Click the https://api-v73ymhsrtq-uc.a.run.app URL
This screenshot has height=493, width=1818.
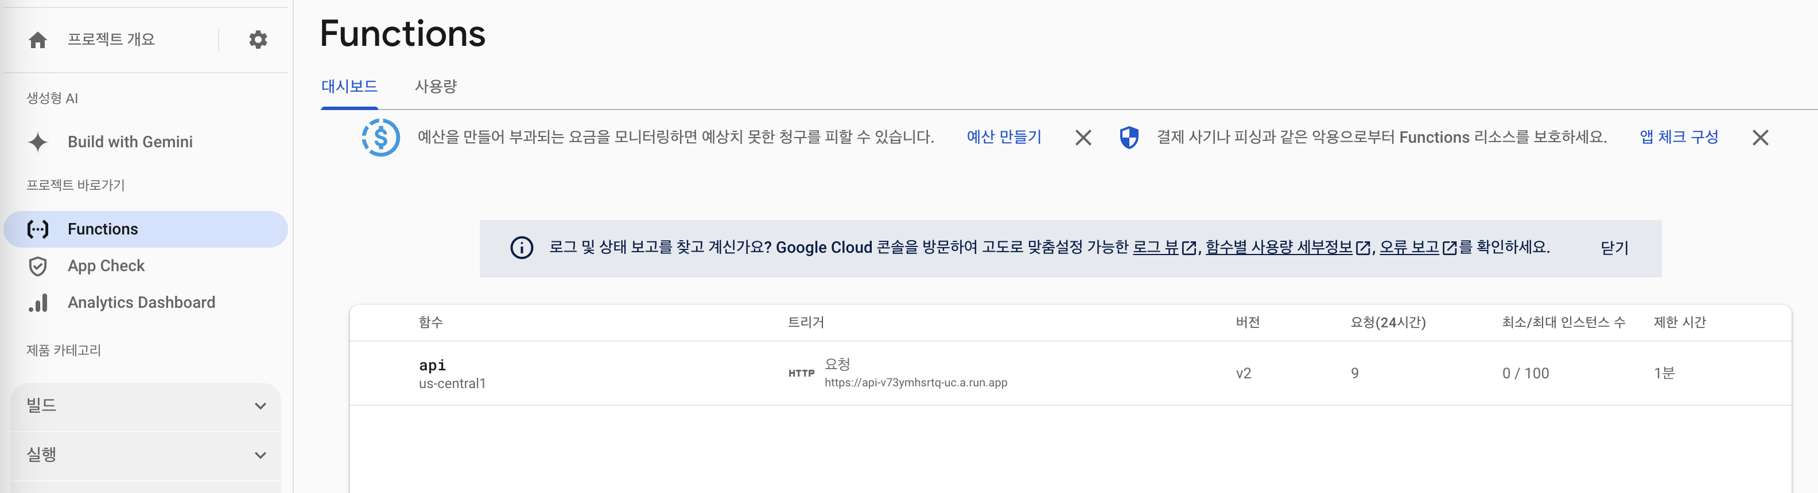point(916,383)
